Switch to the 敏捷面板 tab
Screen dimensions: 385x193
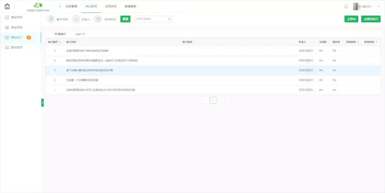click(x=131, y=7)
